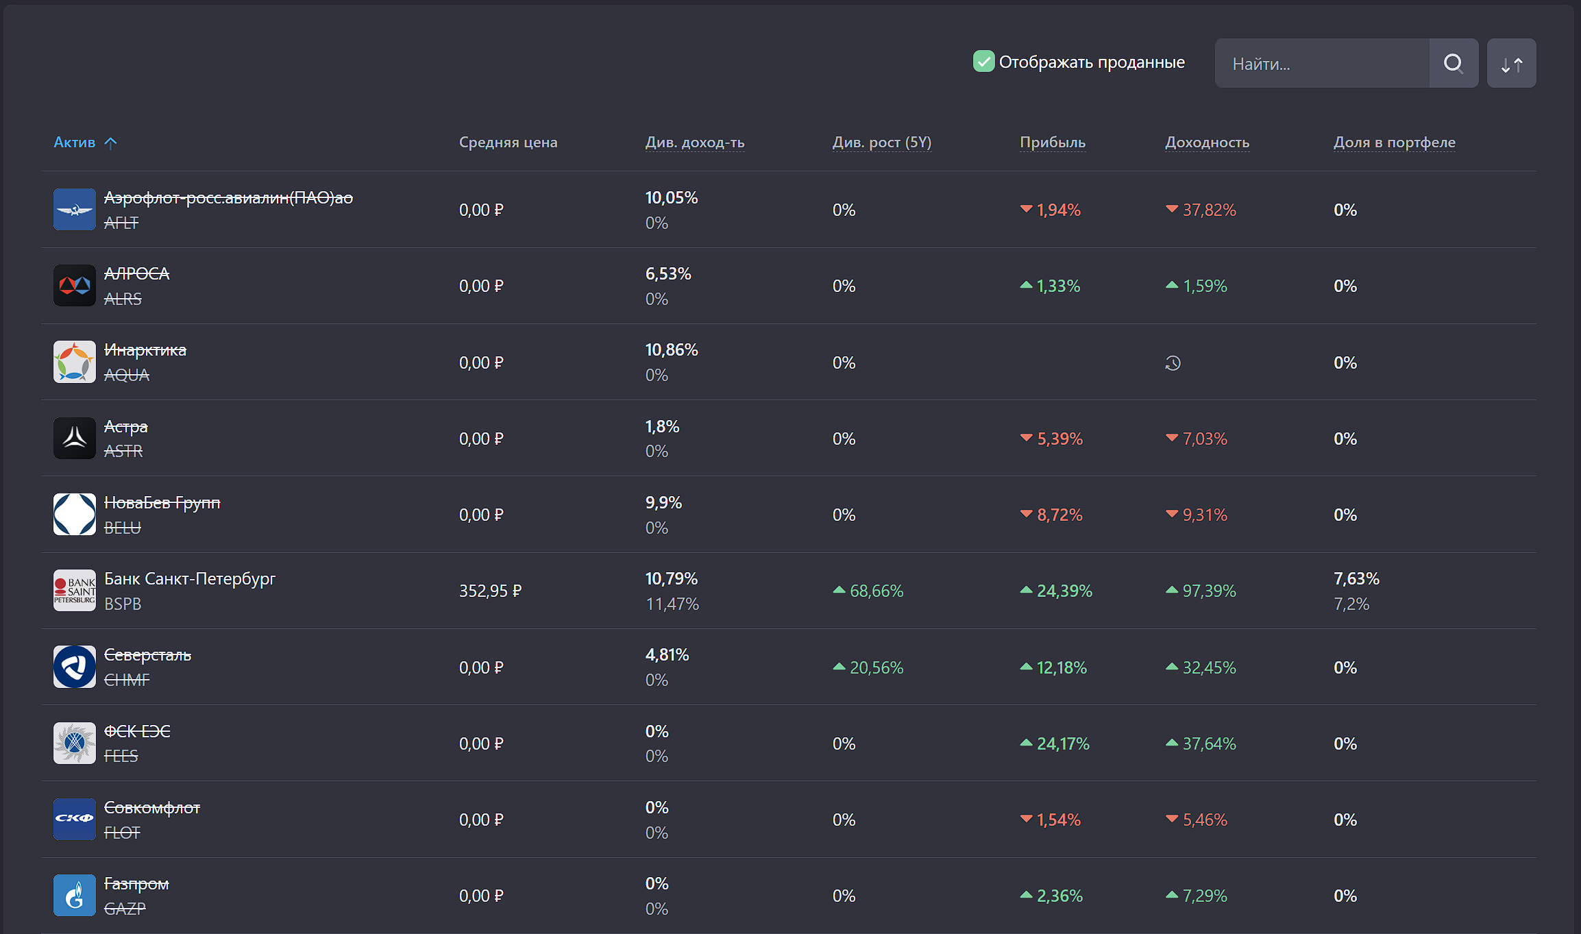The width and height of the screenshot is (1581, 934).
Task: Open the Инарктика asset name
Action: point(145,349)
